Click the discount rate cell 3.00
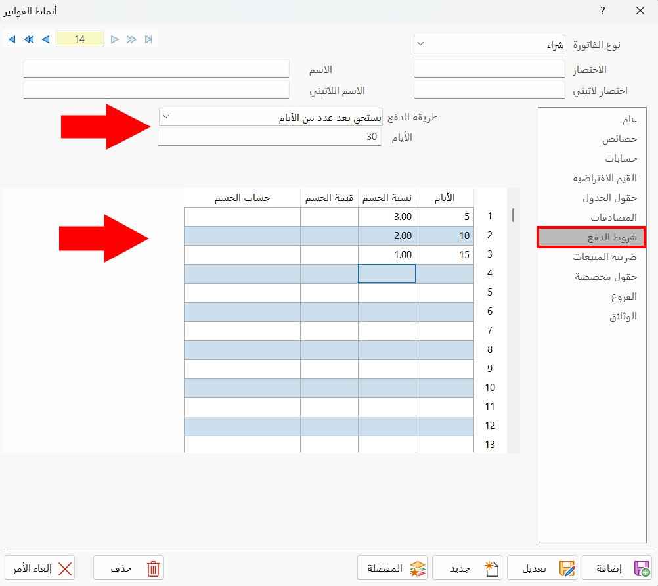 pos(387,217)
